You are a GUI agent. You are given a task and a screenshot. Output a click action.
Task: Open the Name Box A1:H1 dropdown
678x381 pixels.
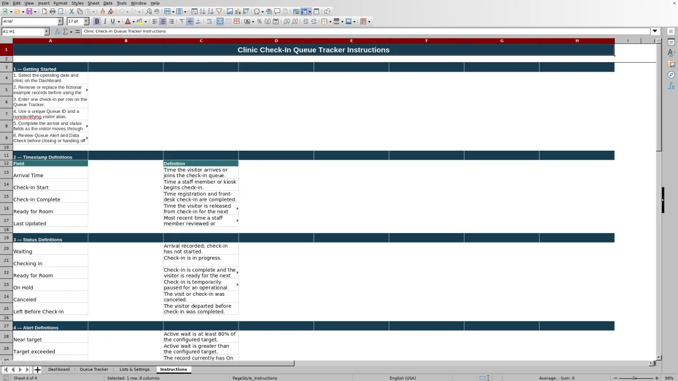click(x=46, y=31)
